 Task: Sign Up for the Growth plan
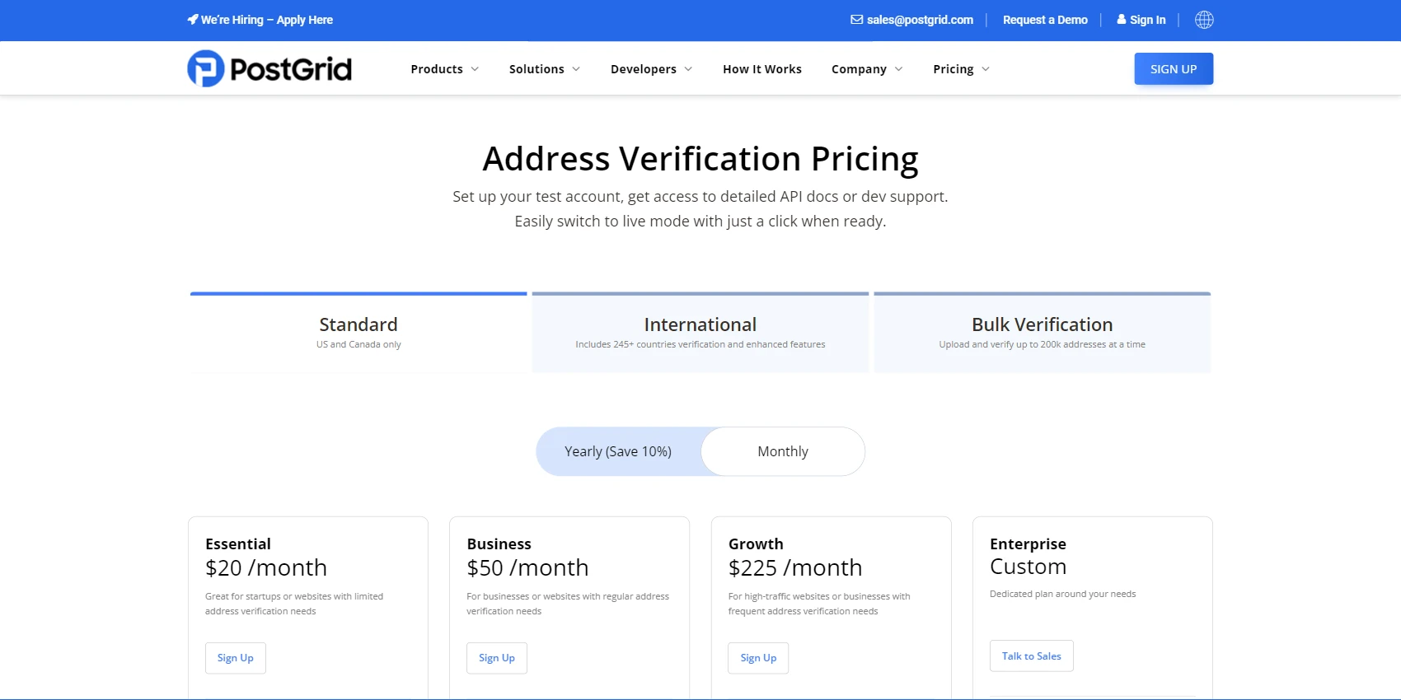click(758, 658)
